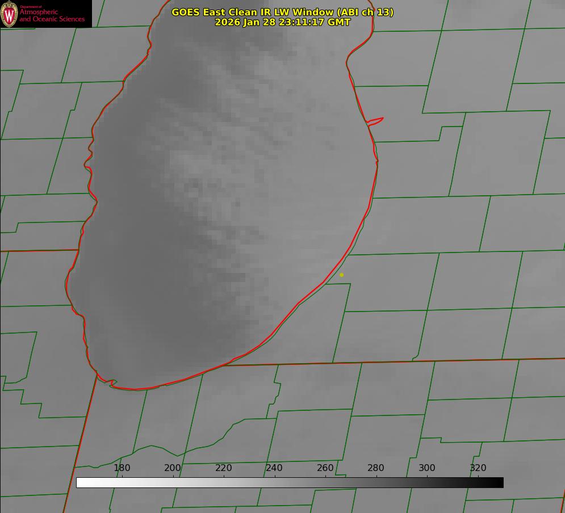Click the grayscale temperature colorbar
The height and width of the screenshot is (513, 565).
tap(290, 482)
